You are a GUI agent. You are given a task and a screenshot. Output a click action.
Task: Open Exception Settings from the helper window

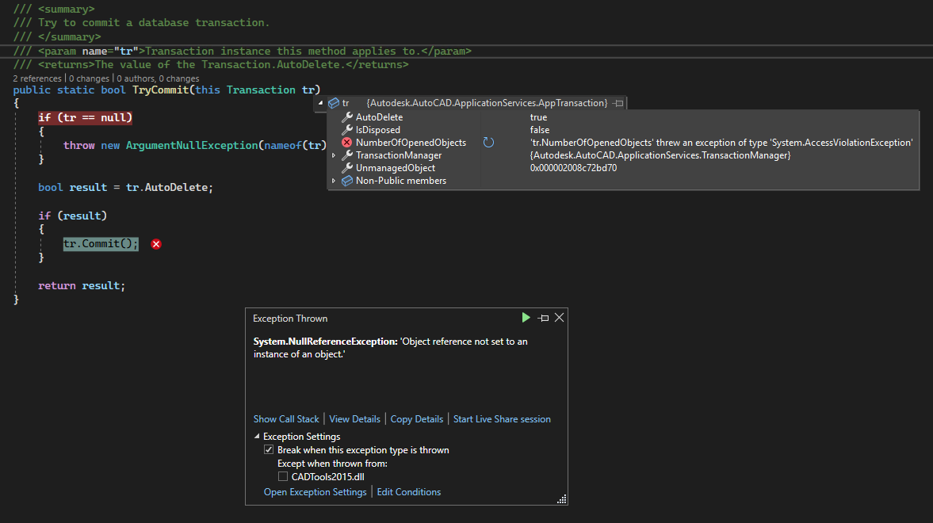315,491
